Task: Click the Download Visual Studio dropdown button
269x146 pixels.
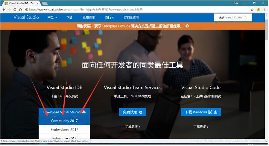Action: pyautogui.click(x=64, y=112)
